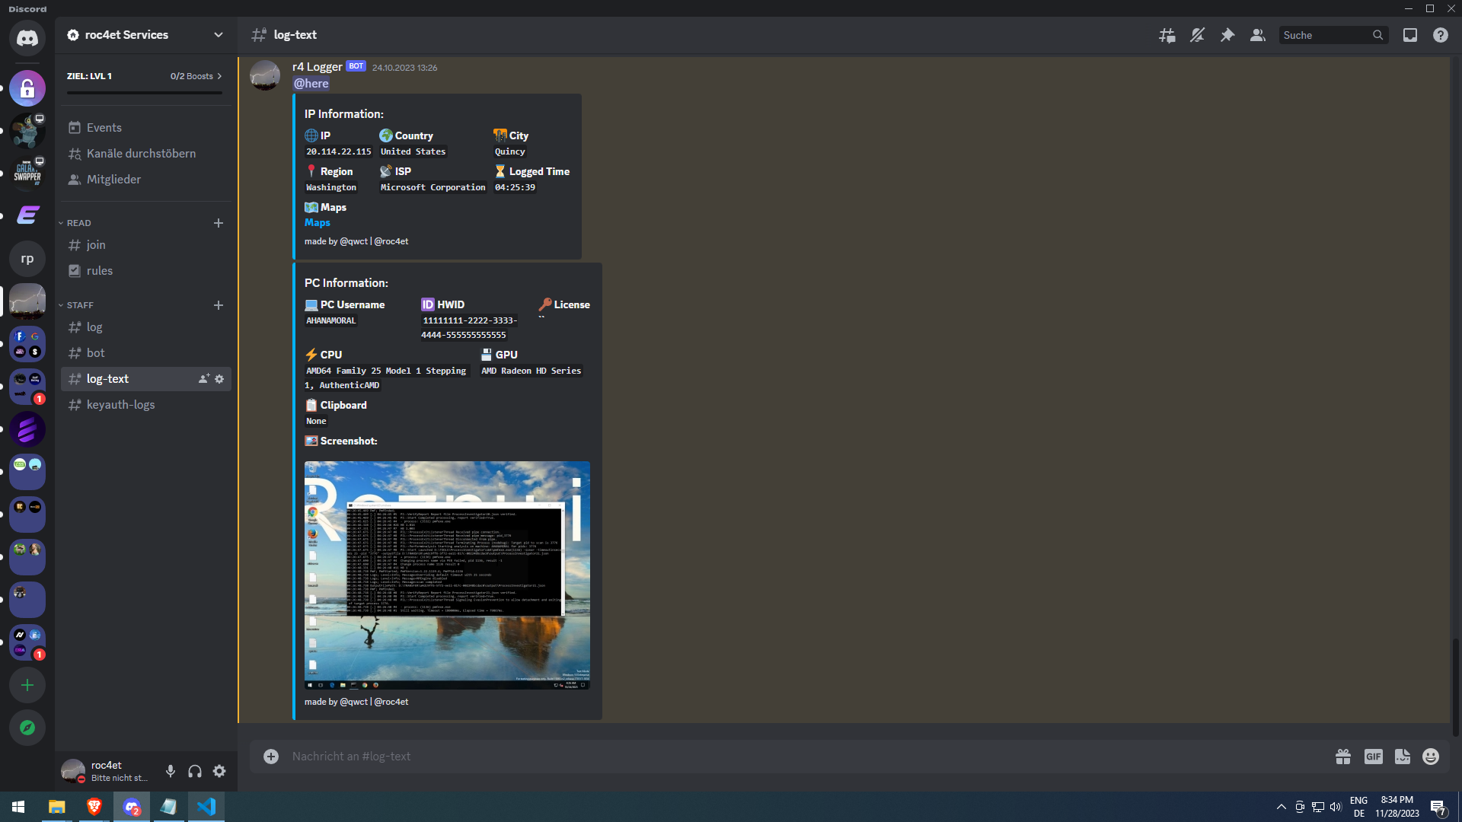The image size is (1462, 822).
Task: Open roc4et Services server dropdown
Action: [219, 35]
